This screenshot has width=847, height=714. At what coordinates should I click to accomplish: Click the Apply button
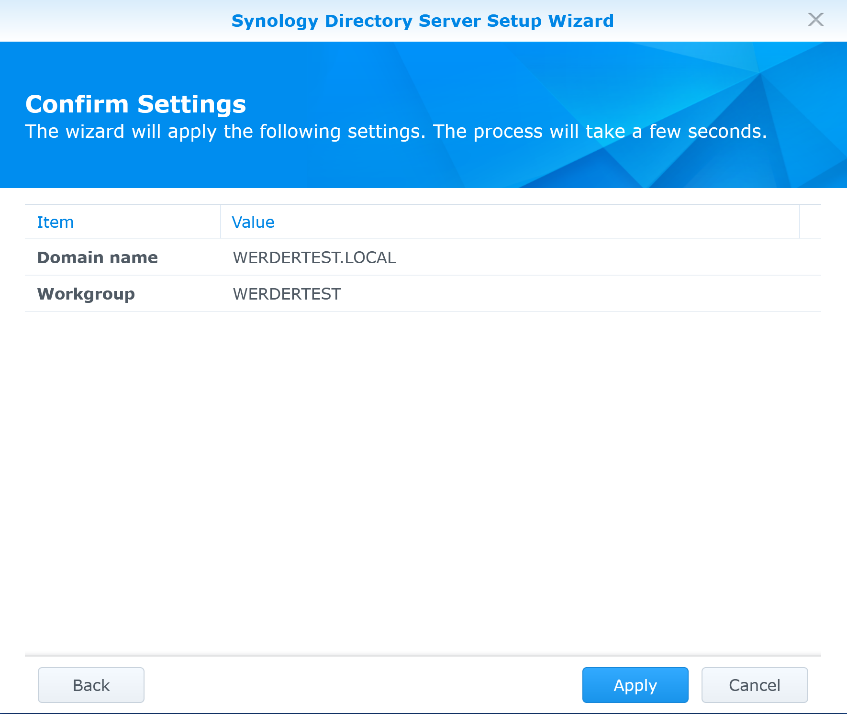pos(635,685)
